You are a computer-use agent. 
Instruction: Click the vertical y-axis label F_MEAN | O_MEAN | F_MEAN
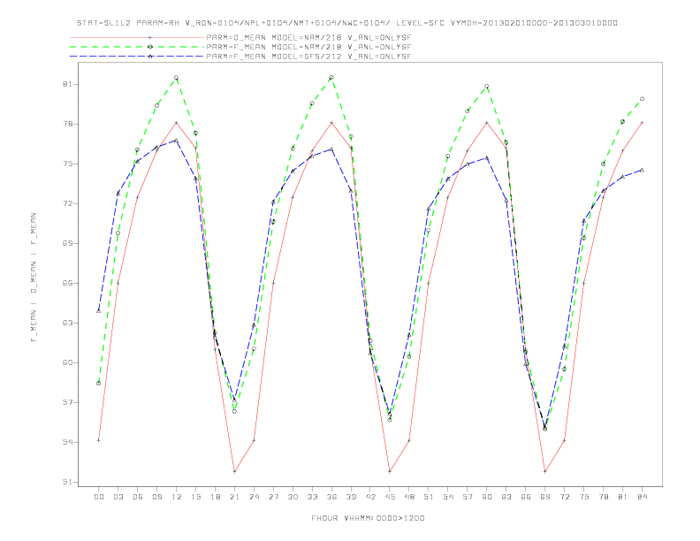click(34, 278)
